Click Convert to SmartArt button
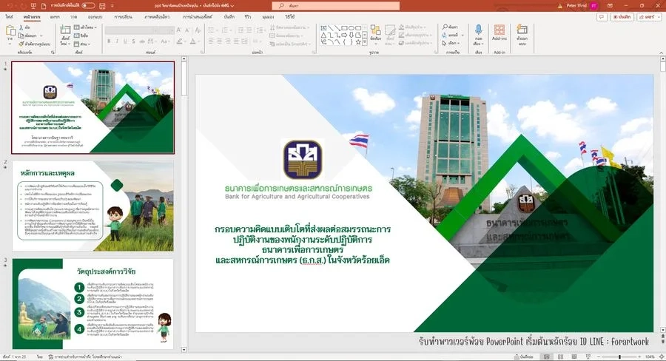The height and width of the screenshot is (361, 666). pos(291,44)
